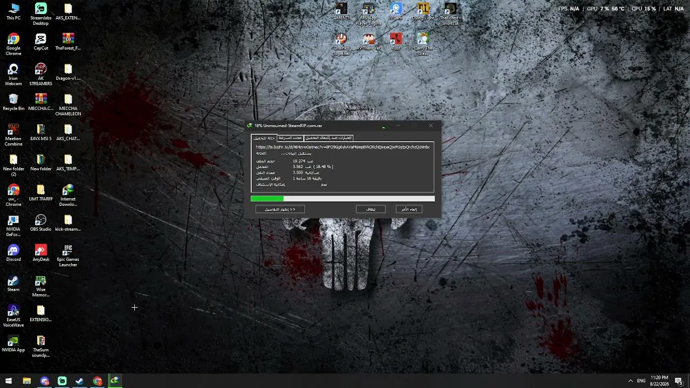Select the Steam desktop shortcut

(x=13, y=283)
